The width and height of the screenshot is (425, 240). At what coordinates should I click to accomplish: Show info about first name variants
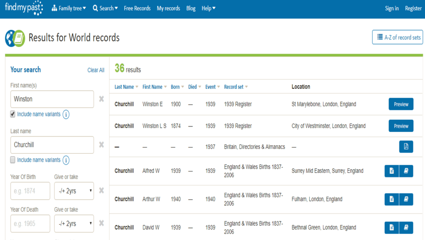coord(66,114)
